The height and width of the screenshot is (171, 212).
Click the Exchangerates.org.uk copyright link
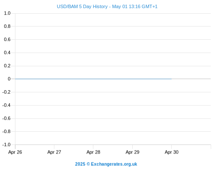[x=106, y=164]
